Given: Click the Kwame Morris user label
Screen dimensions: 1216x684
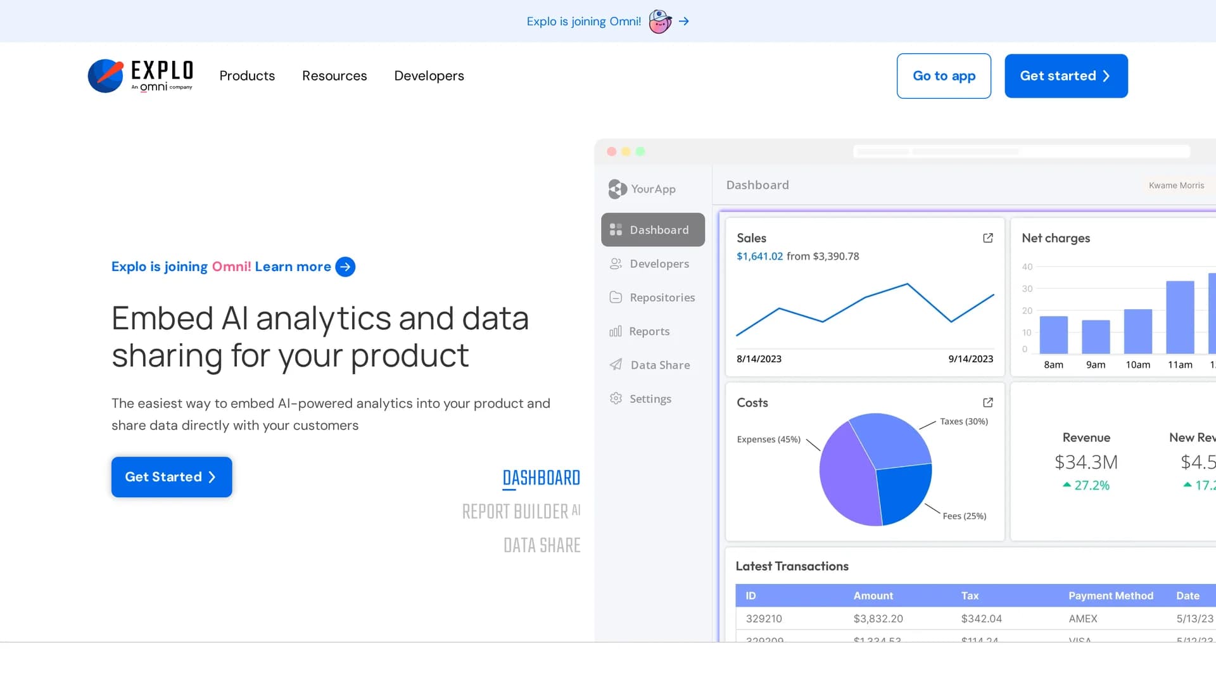Looking at the screenshot, I should click(1176, 186).
